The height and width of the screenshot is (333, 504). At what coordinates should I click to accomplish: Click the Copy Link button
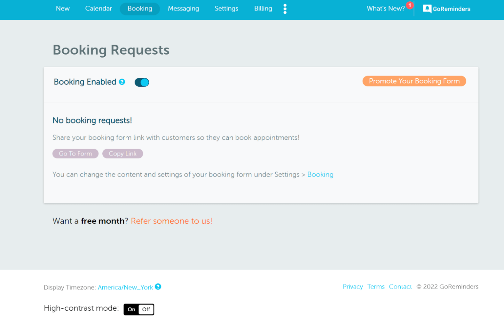[122, 154]
